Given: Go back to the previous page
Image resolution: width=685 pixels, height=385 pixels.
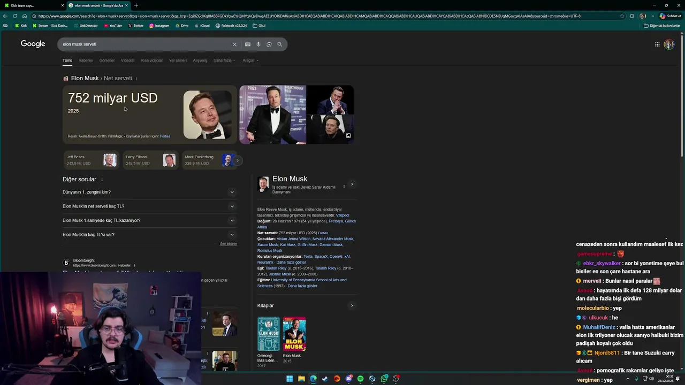Looking at the screenshot, I should pos(5,16).
